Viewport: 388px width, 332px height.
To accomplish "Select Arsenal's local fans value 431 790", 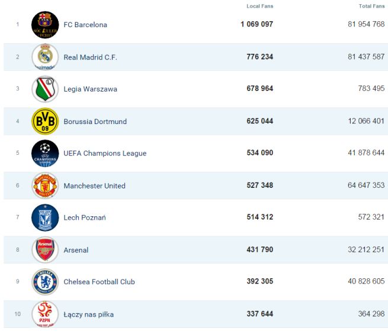I will tap(259, 250).
